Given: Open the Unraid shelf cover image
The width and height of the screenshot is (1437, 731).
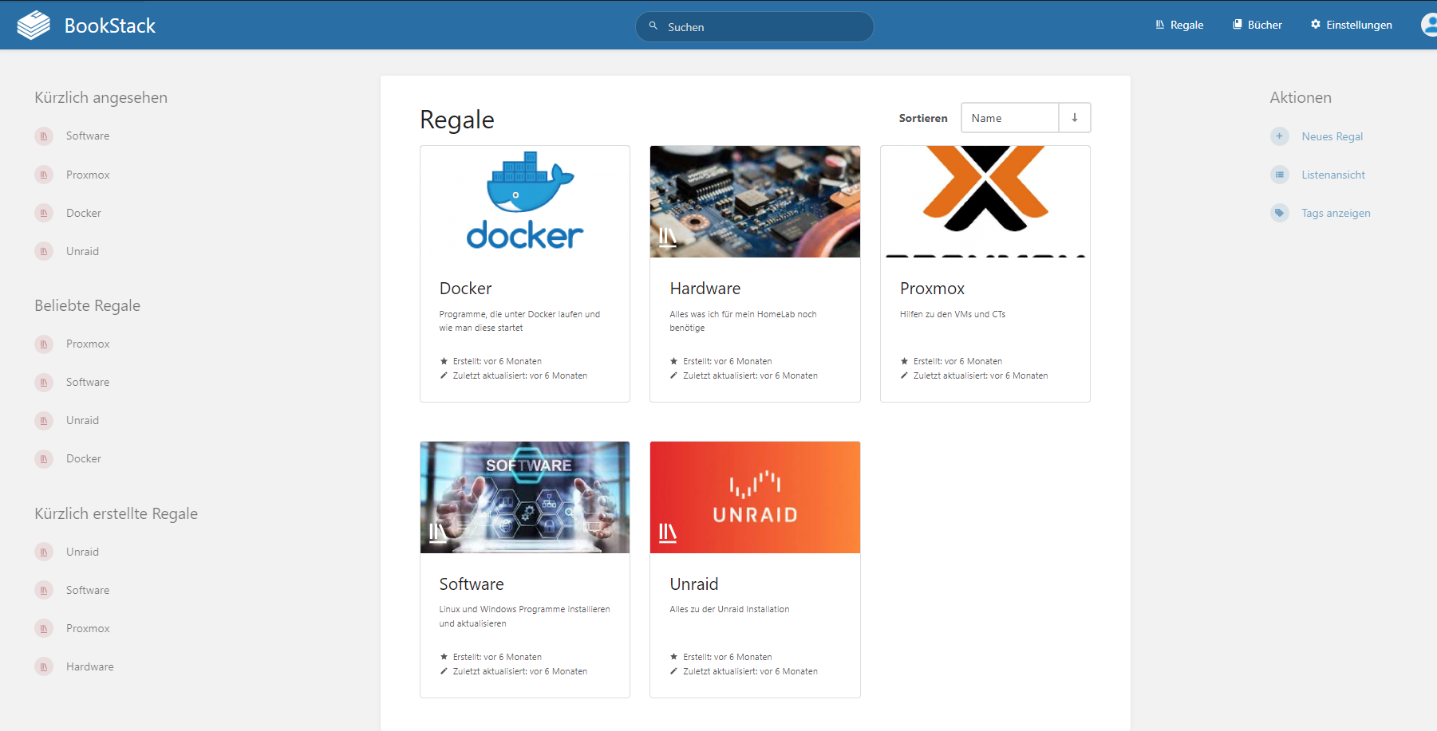Looking at the screenshot, I should 755,497.
